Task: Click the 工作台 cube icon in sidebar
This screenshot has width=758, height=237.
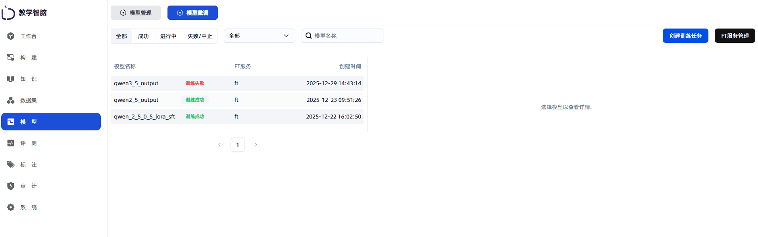Action: click(x=11, y=36)
